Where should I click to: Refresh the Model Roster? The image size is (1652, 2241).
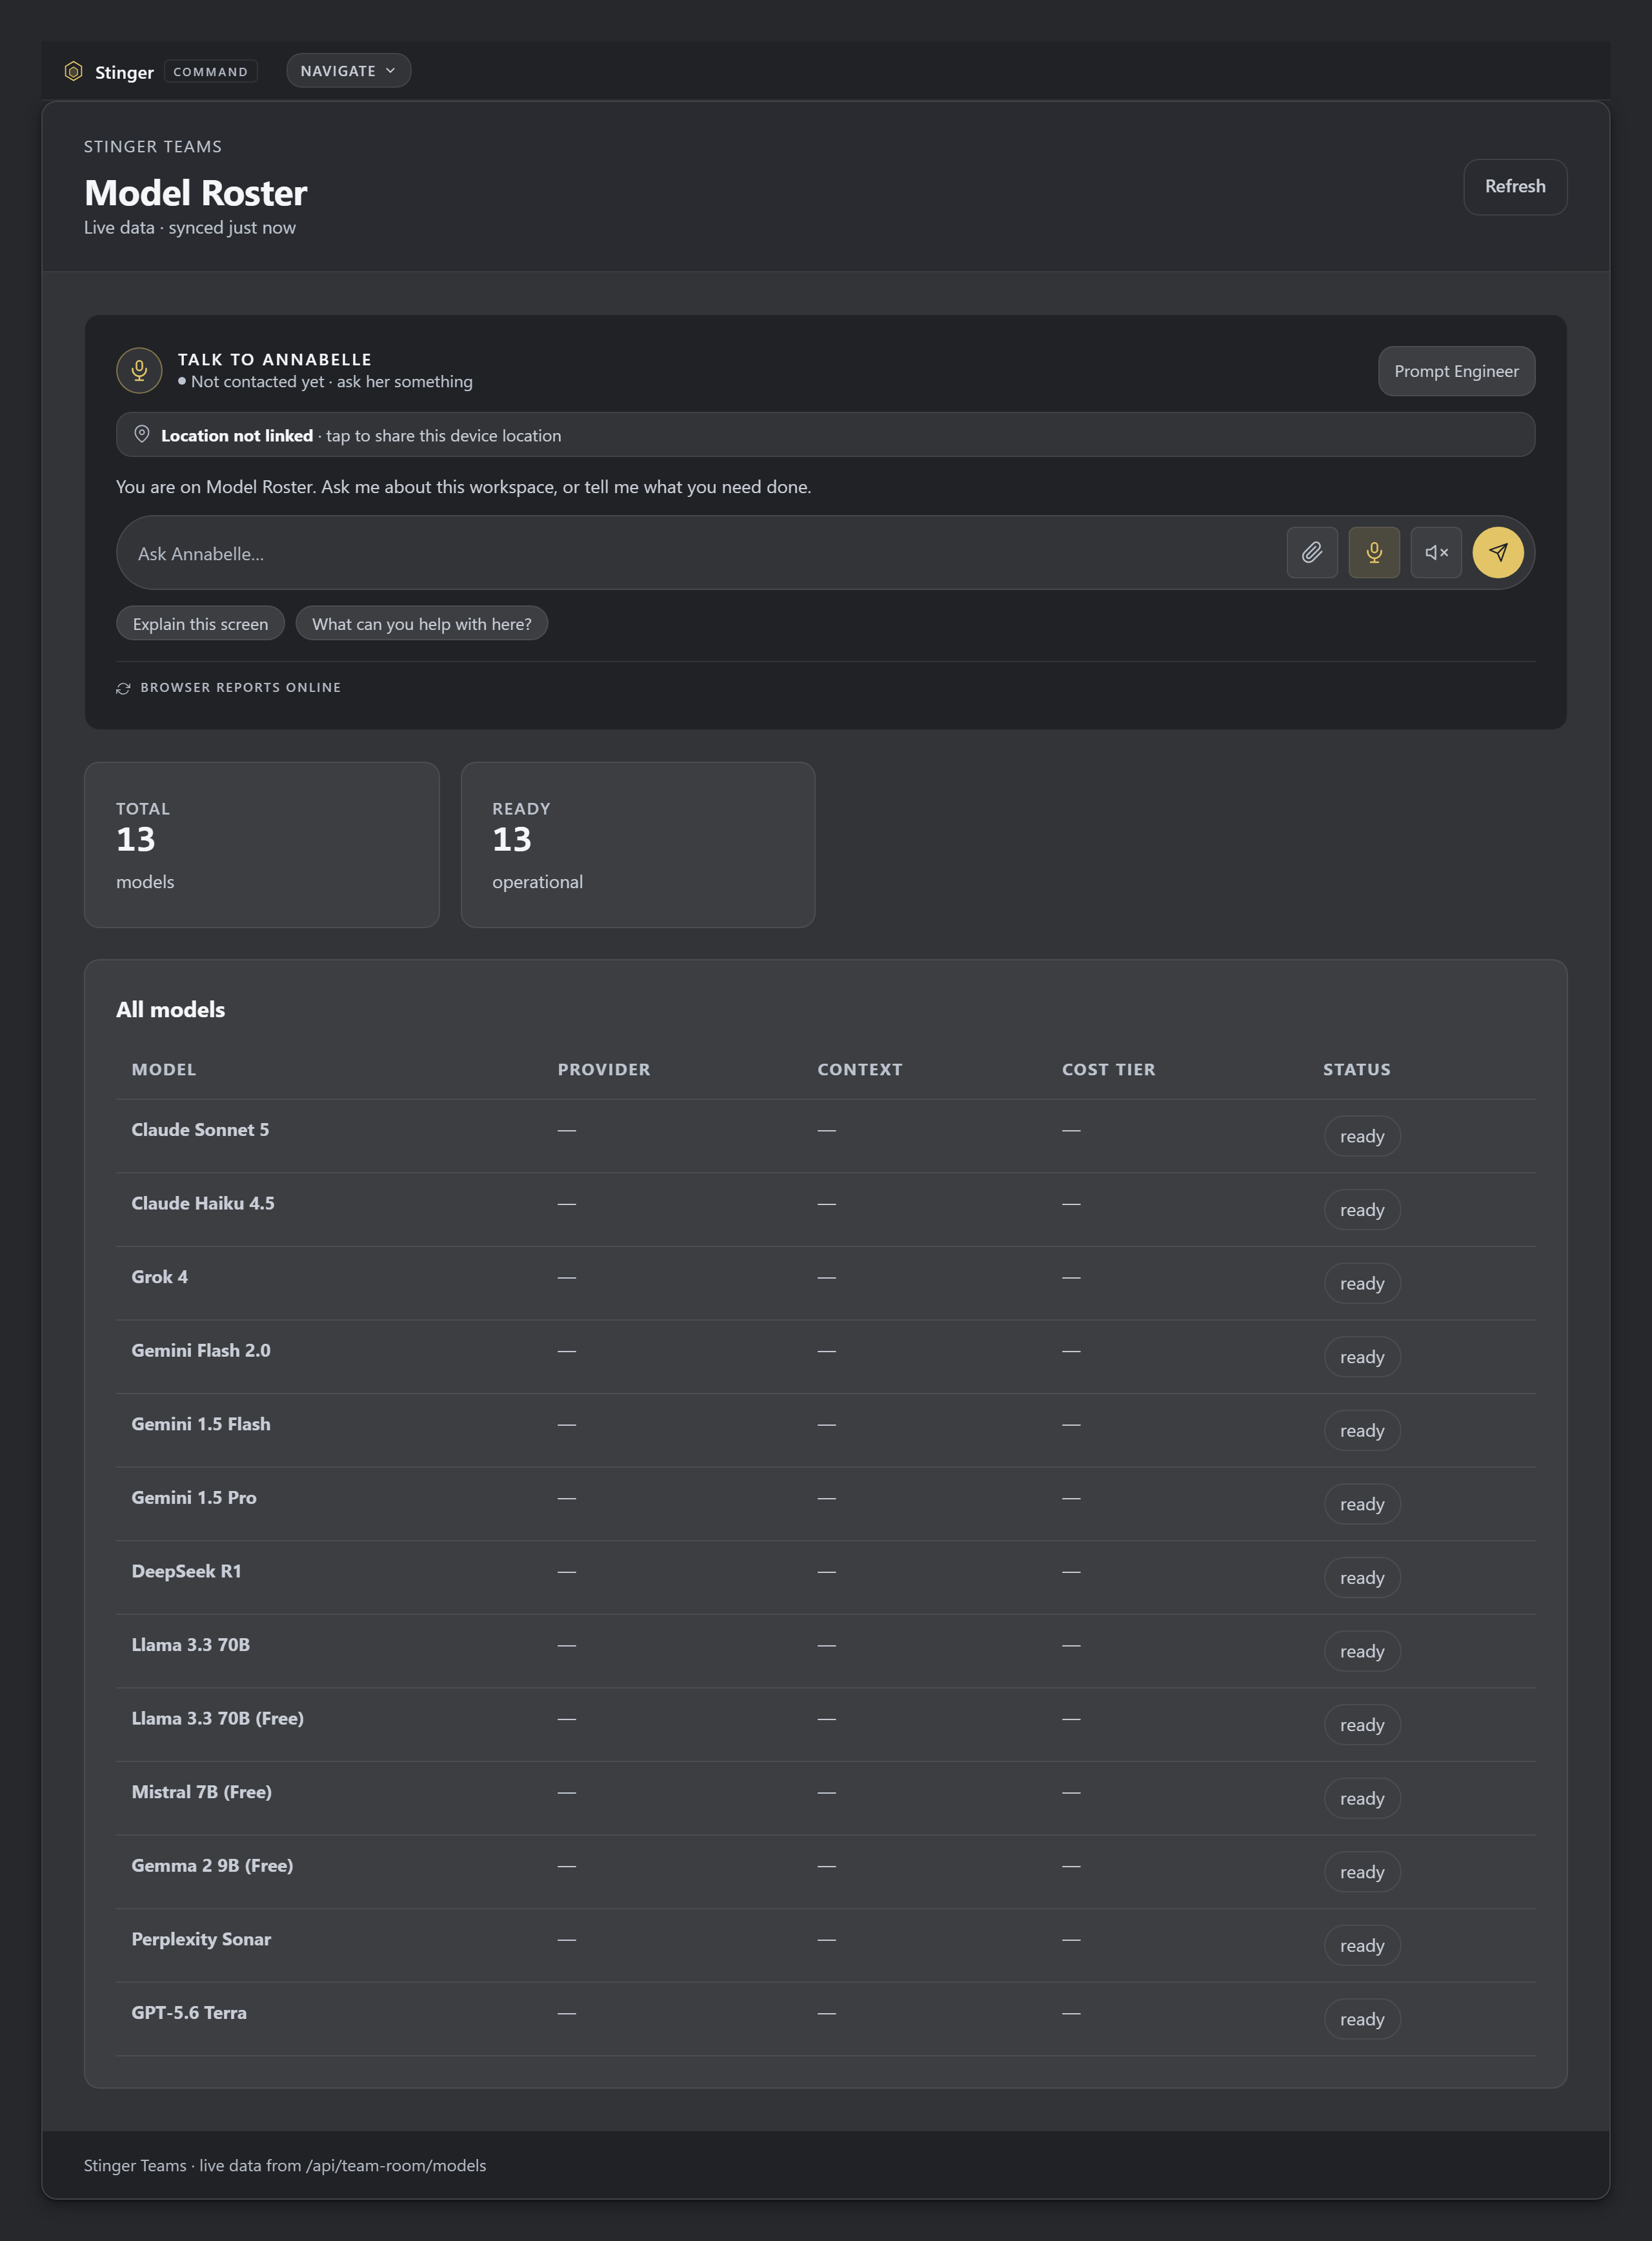pyautogui.click(x=1515, y=187)
